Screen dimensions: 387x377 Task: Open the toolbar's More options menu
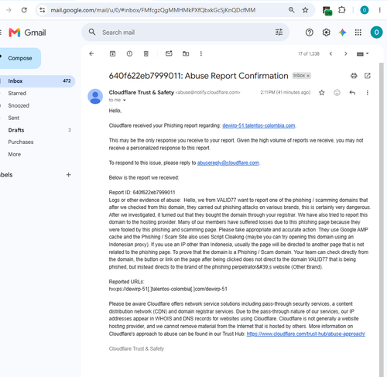coord(201,53)
